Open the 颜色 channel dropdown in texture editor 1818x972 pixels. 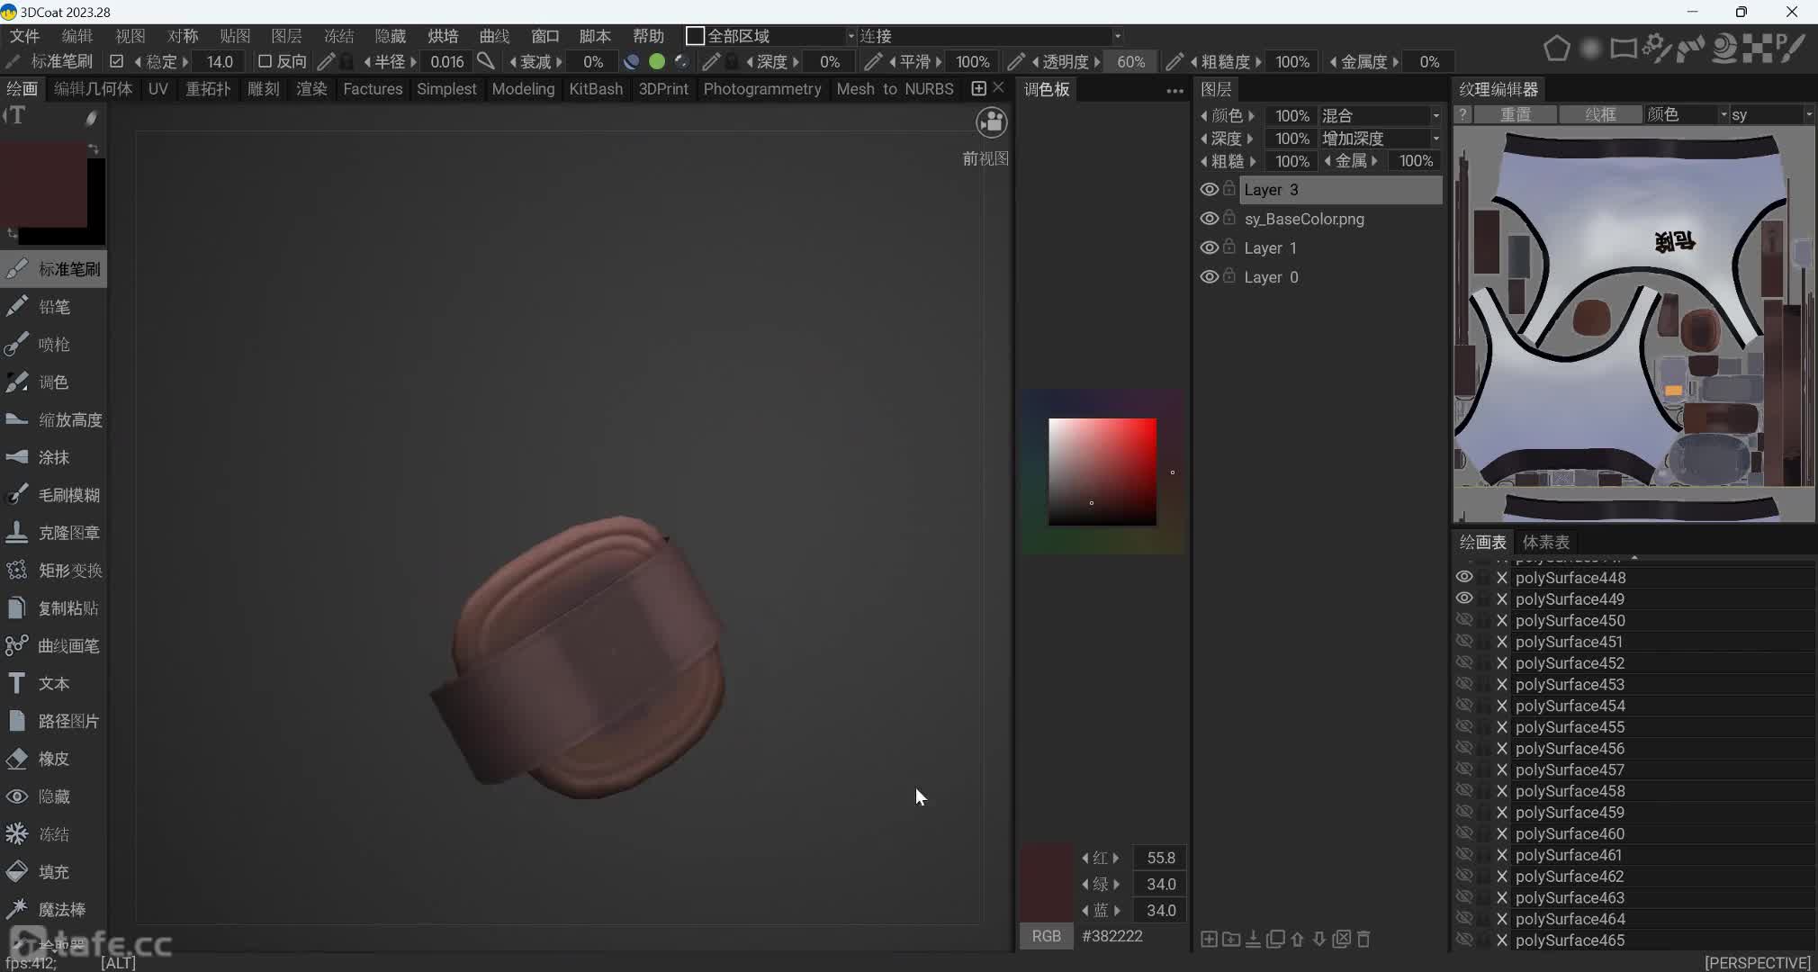(1687, 114)
